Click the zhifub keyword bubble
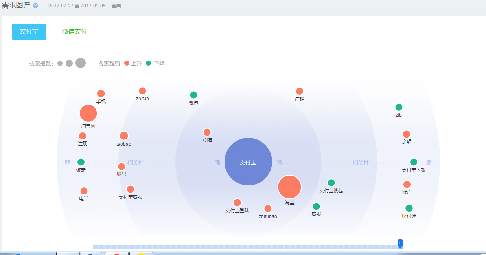 [142, 91]
